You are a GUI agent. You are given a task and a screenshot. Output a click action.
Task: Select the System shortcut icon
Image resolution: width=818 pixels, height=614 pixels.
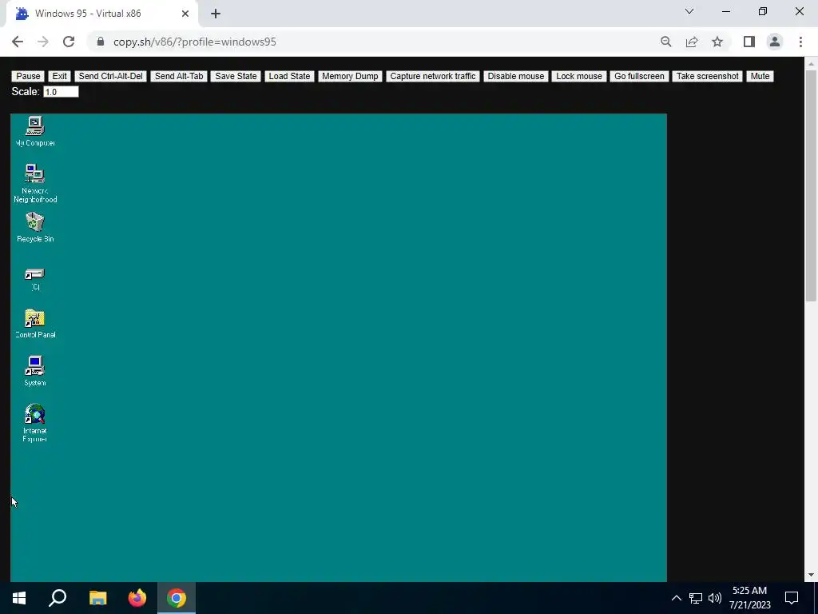click(x=35, y=371)
